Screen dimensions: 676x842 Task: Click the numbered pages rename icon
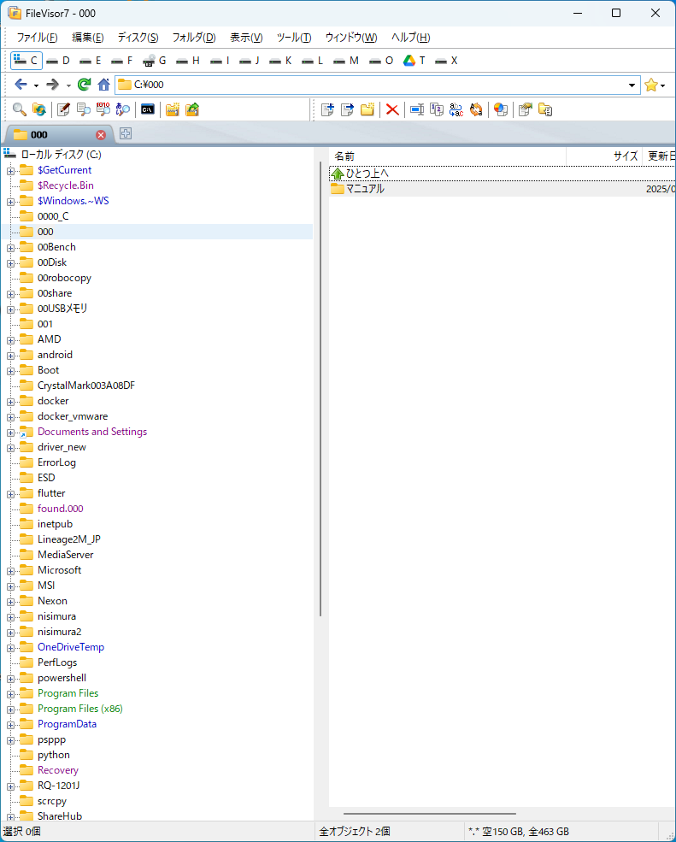(437, 109)
